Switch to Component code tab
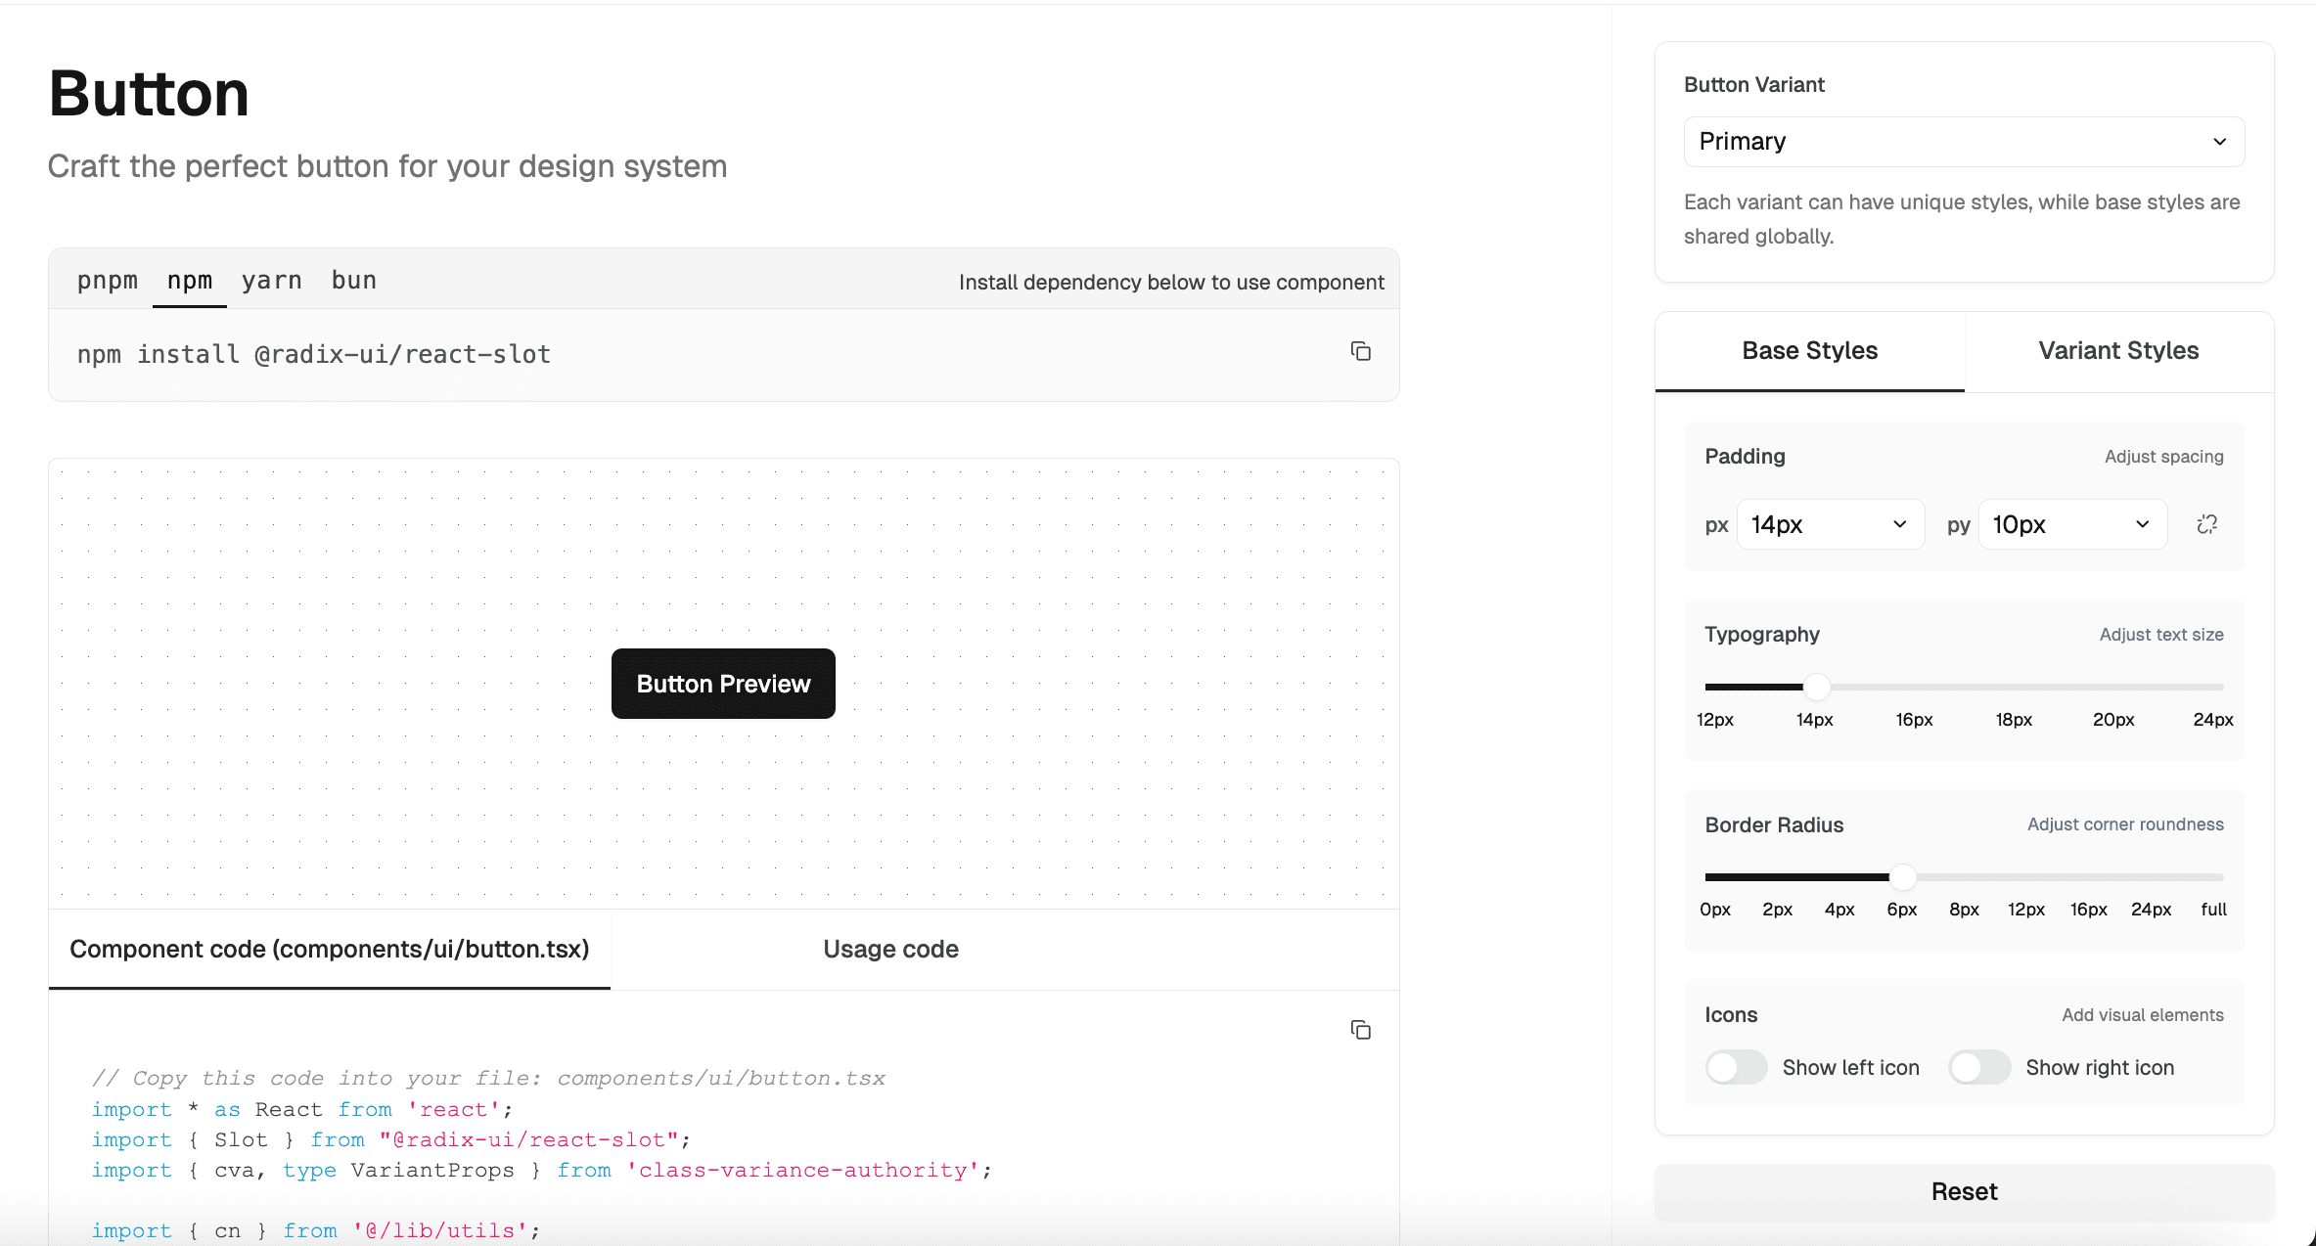The width and height of the screenshot is (2316, 1246). [329, 949]
